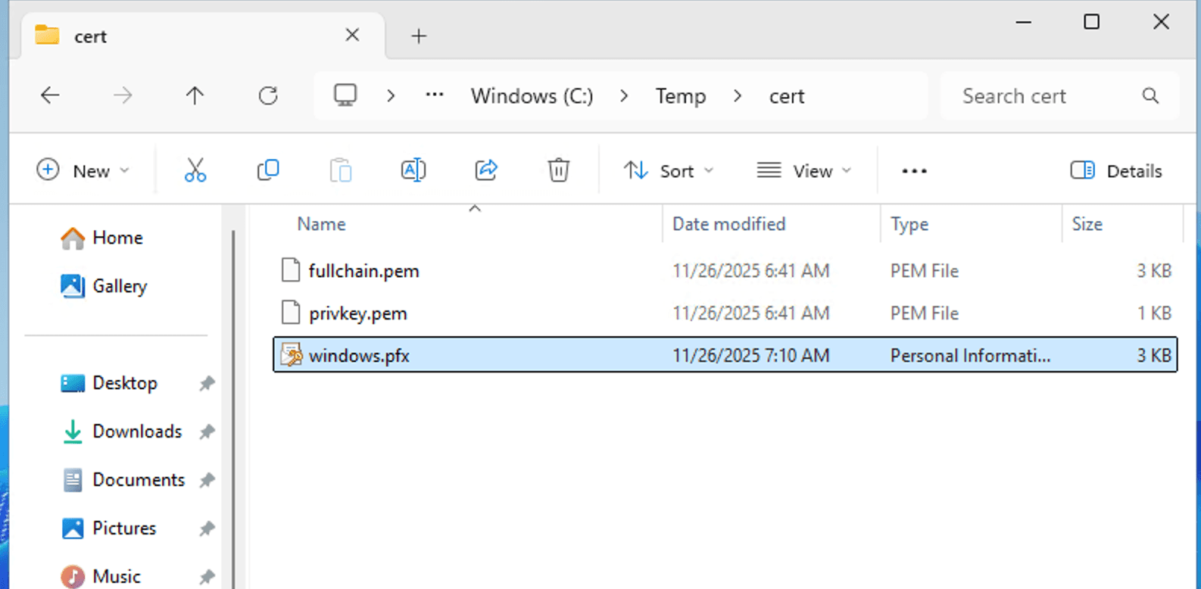Open the New item dropdown
The height and width of the screenshot is (589, 1201).
pos(83,171)
